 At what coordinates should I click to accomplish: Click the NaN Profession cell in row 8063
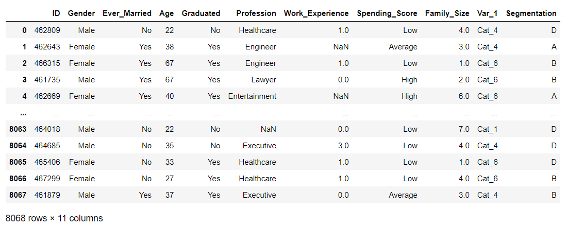[269, 129]
